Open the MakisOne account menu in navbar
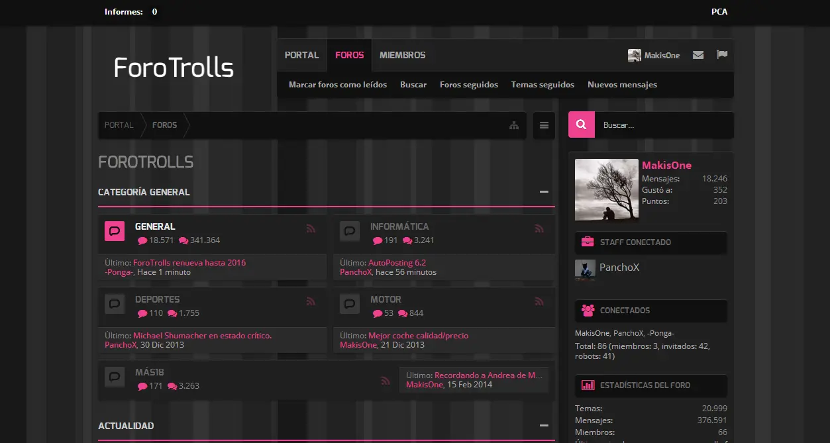The height and width of the screenshot is (443, 830). pos(654,56)
